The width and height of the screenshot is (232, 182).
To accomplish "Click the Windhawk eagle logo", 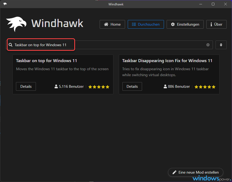I will pos(16,24).
